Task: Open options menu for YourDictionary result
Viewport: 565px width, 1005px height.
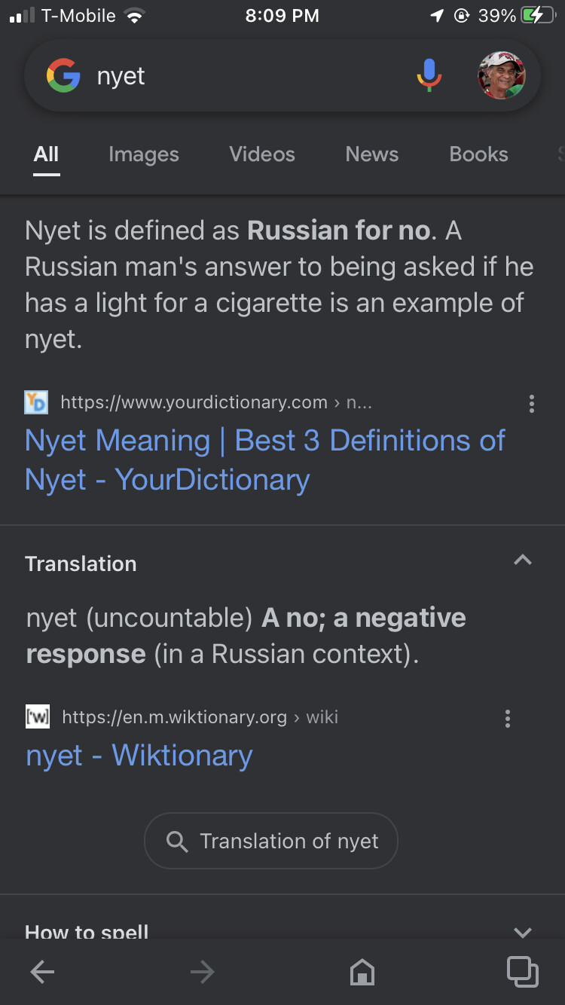Action: point(532,404)
